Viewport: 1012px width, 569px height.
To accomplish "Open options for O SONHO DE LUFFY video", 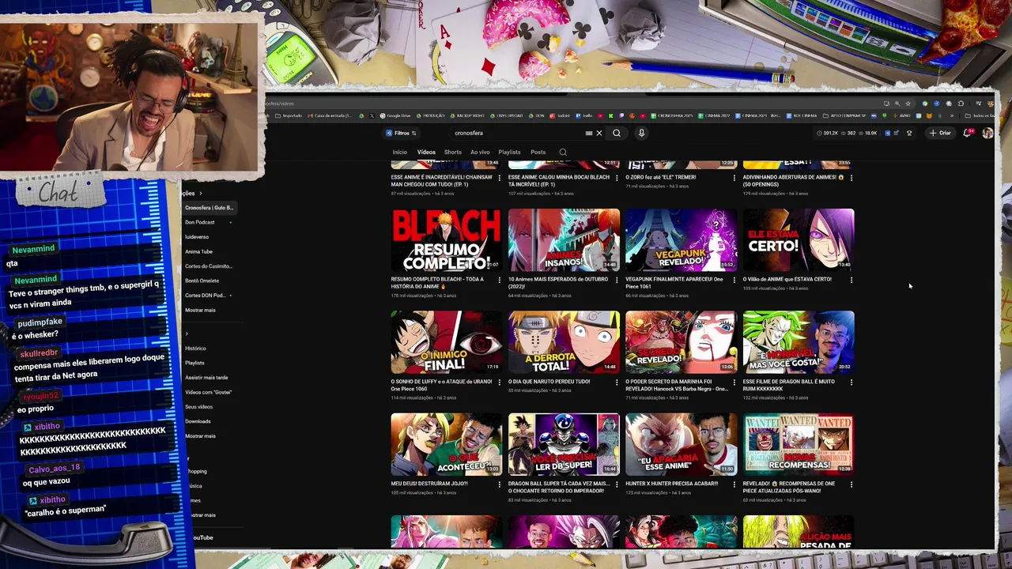I will [x=499, y=382].
